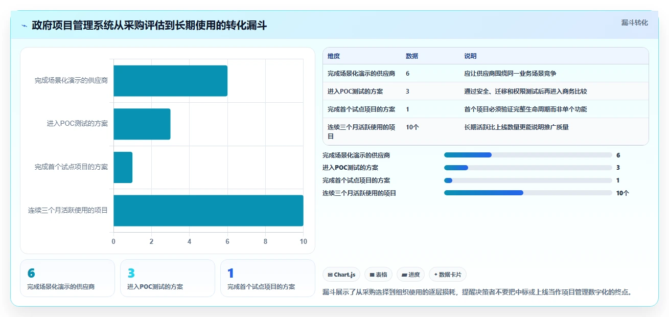
Task: Click progress-list label 完成场景化演示的供应商
Action: (x=356, y=155)
